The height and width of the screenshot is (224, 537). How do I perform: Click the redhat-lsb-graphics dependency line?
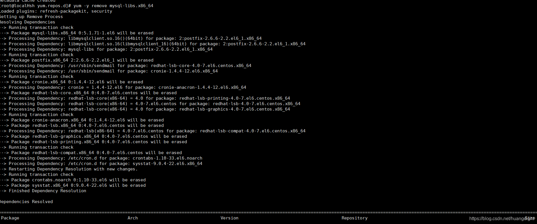tap(145, 109)
